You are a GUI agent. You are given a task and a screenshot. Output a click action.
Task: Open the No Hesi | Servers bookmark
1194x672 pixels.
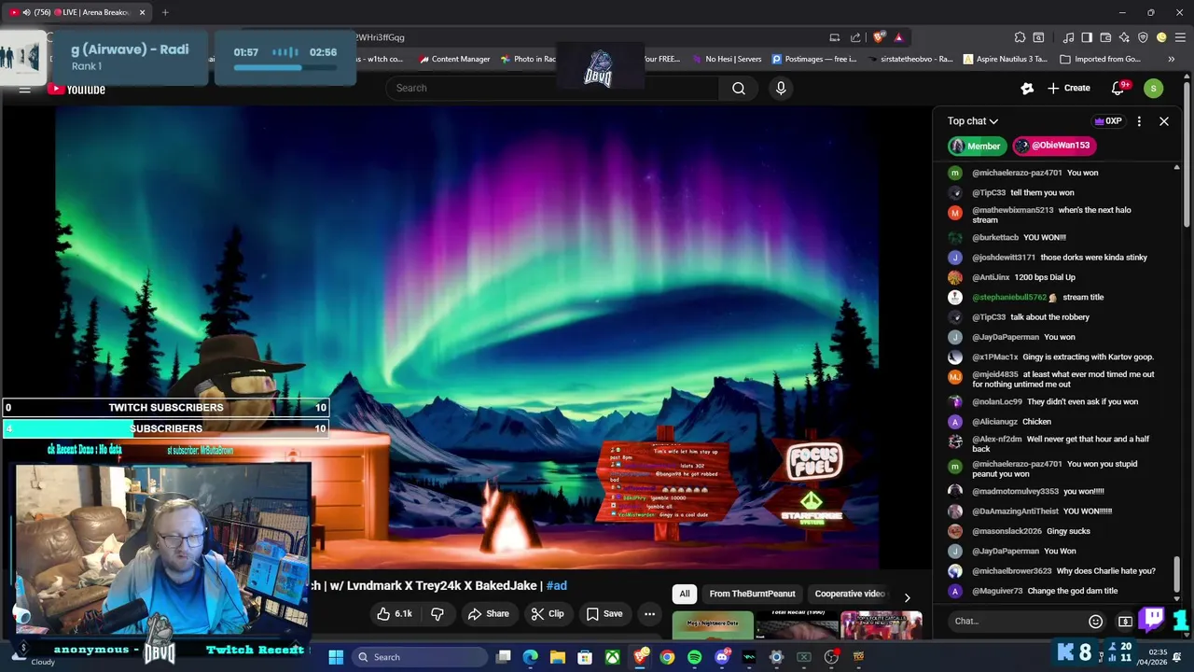[727, 59]
